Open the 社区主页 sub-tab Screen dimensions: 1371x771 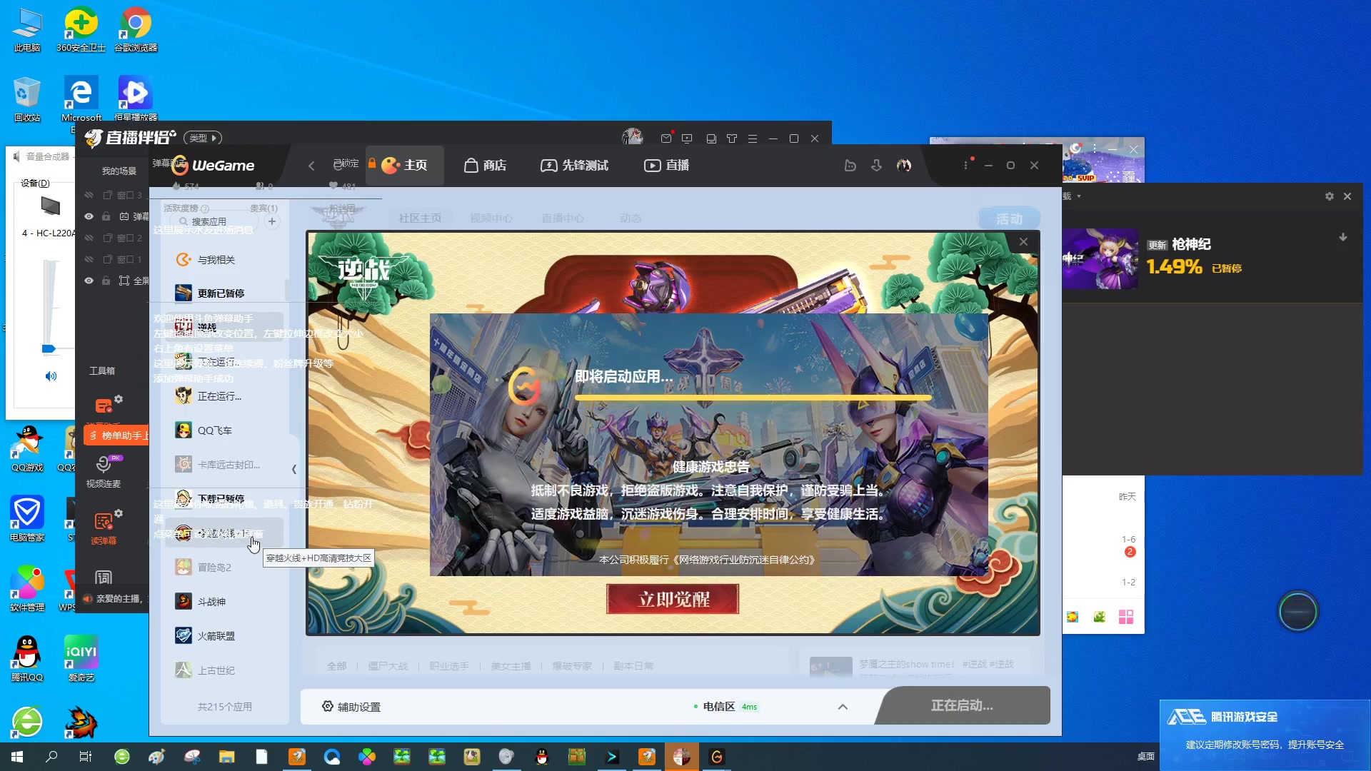(x=420, y=218)
